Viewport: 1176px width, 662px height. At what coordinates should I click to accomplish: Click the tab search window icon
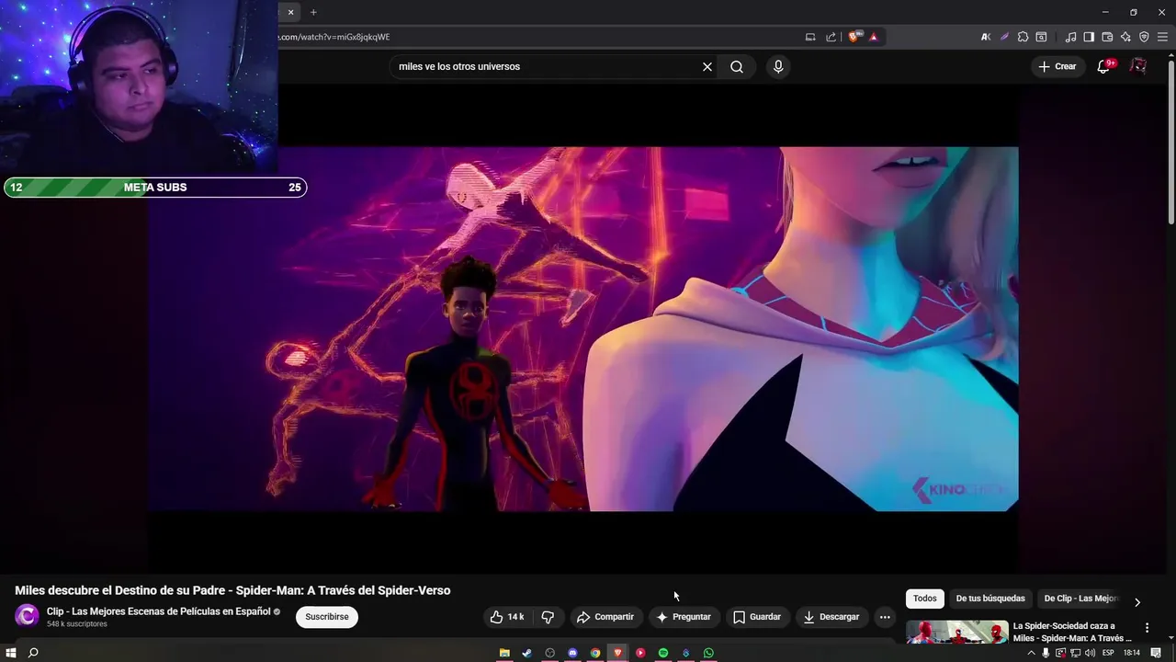point(1041,37)
